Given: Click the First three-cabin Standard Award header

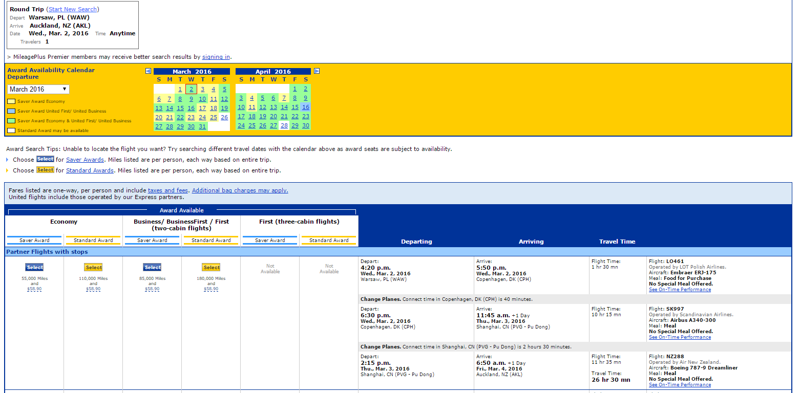Looking at the screenshot, I should pos(329,240).
